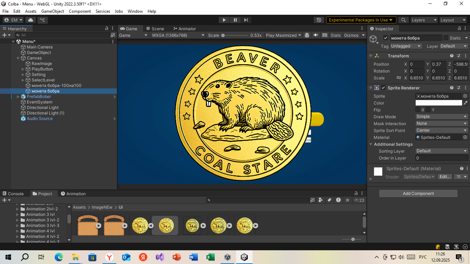
Task: Click the Sprite Renderer Color swatch
Action: [438, 103]
